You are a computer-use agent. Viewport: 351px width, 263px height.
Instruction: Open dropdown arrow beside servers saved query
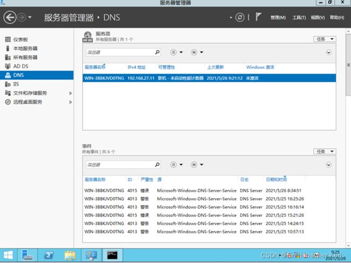pos(201,52)
